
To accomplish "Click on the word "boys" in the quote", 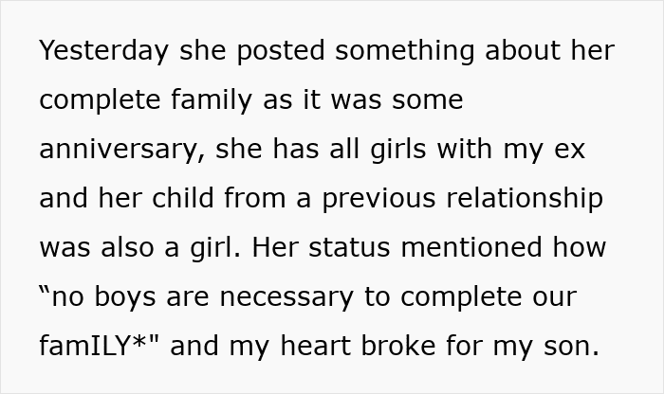I will click(x=125, y=297).
